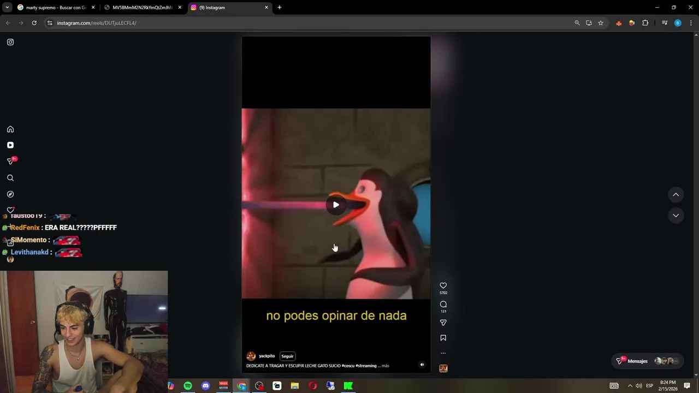Switch to the MV5BMmM2N2RkYm tab
This screenshot has height=393, width=699.
(x=142, y=8)
